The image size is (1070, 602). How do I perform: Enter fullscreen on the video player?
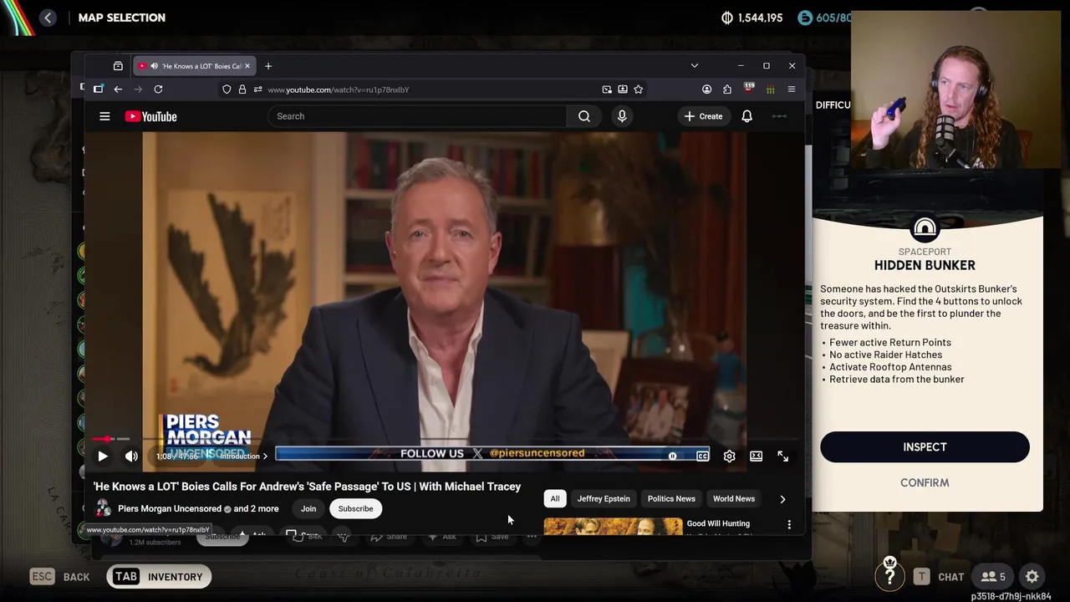(782, 456)
